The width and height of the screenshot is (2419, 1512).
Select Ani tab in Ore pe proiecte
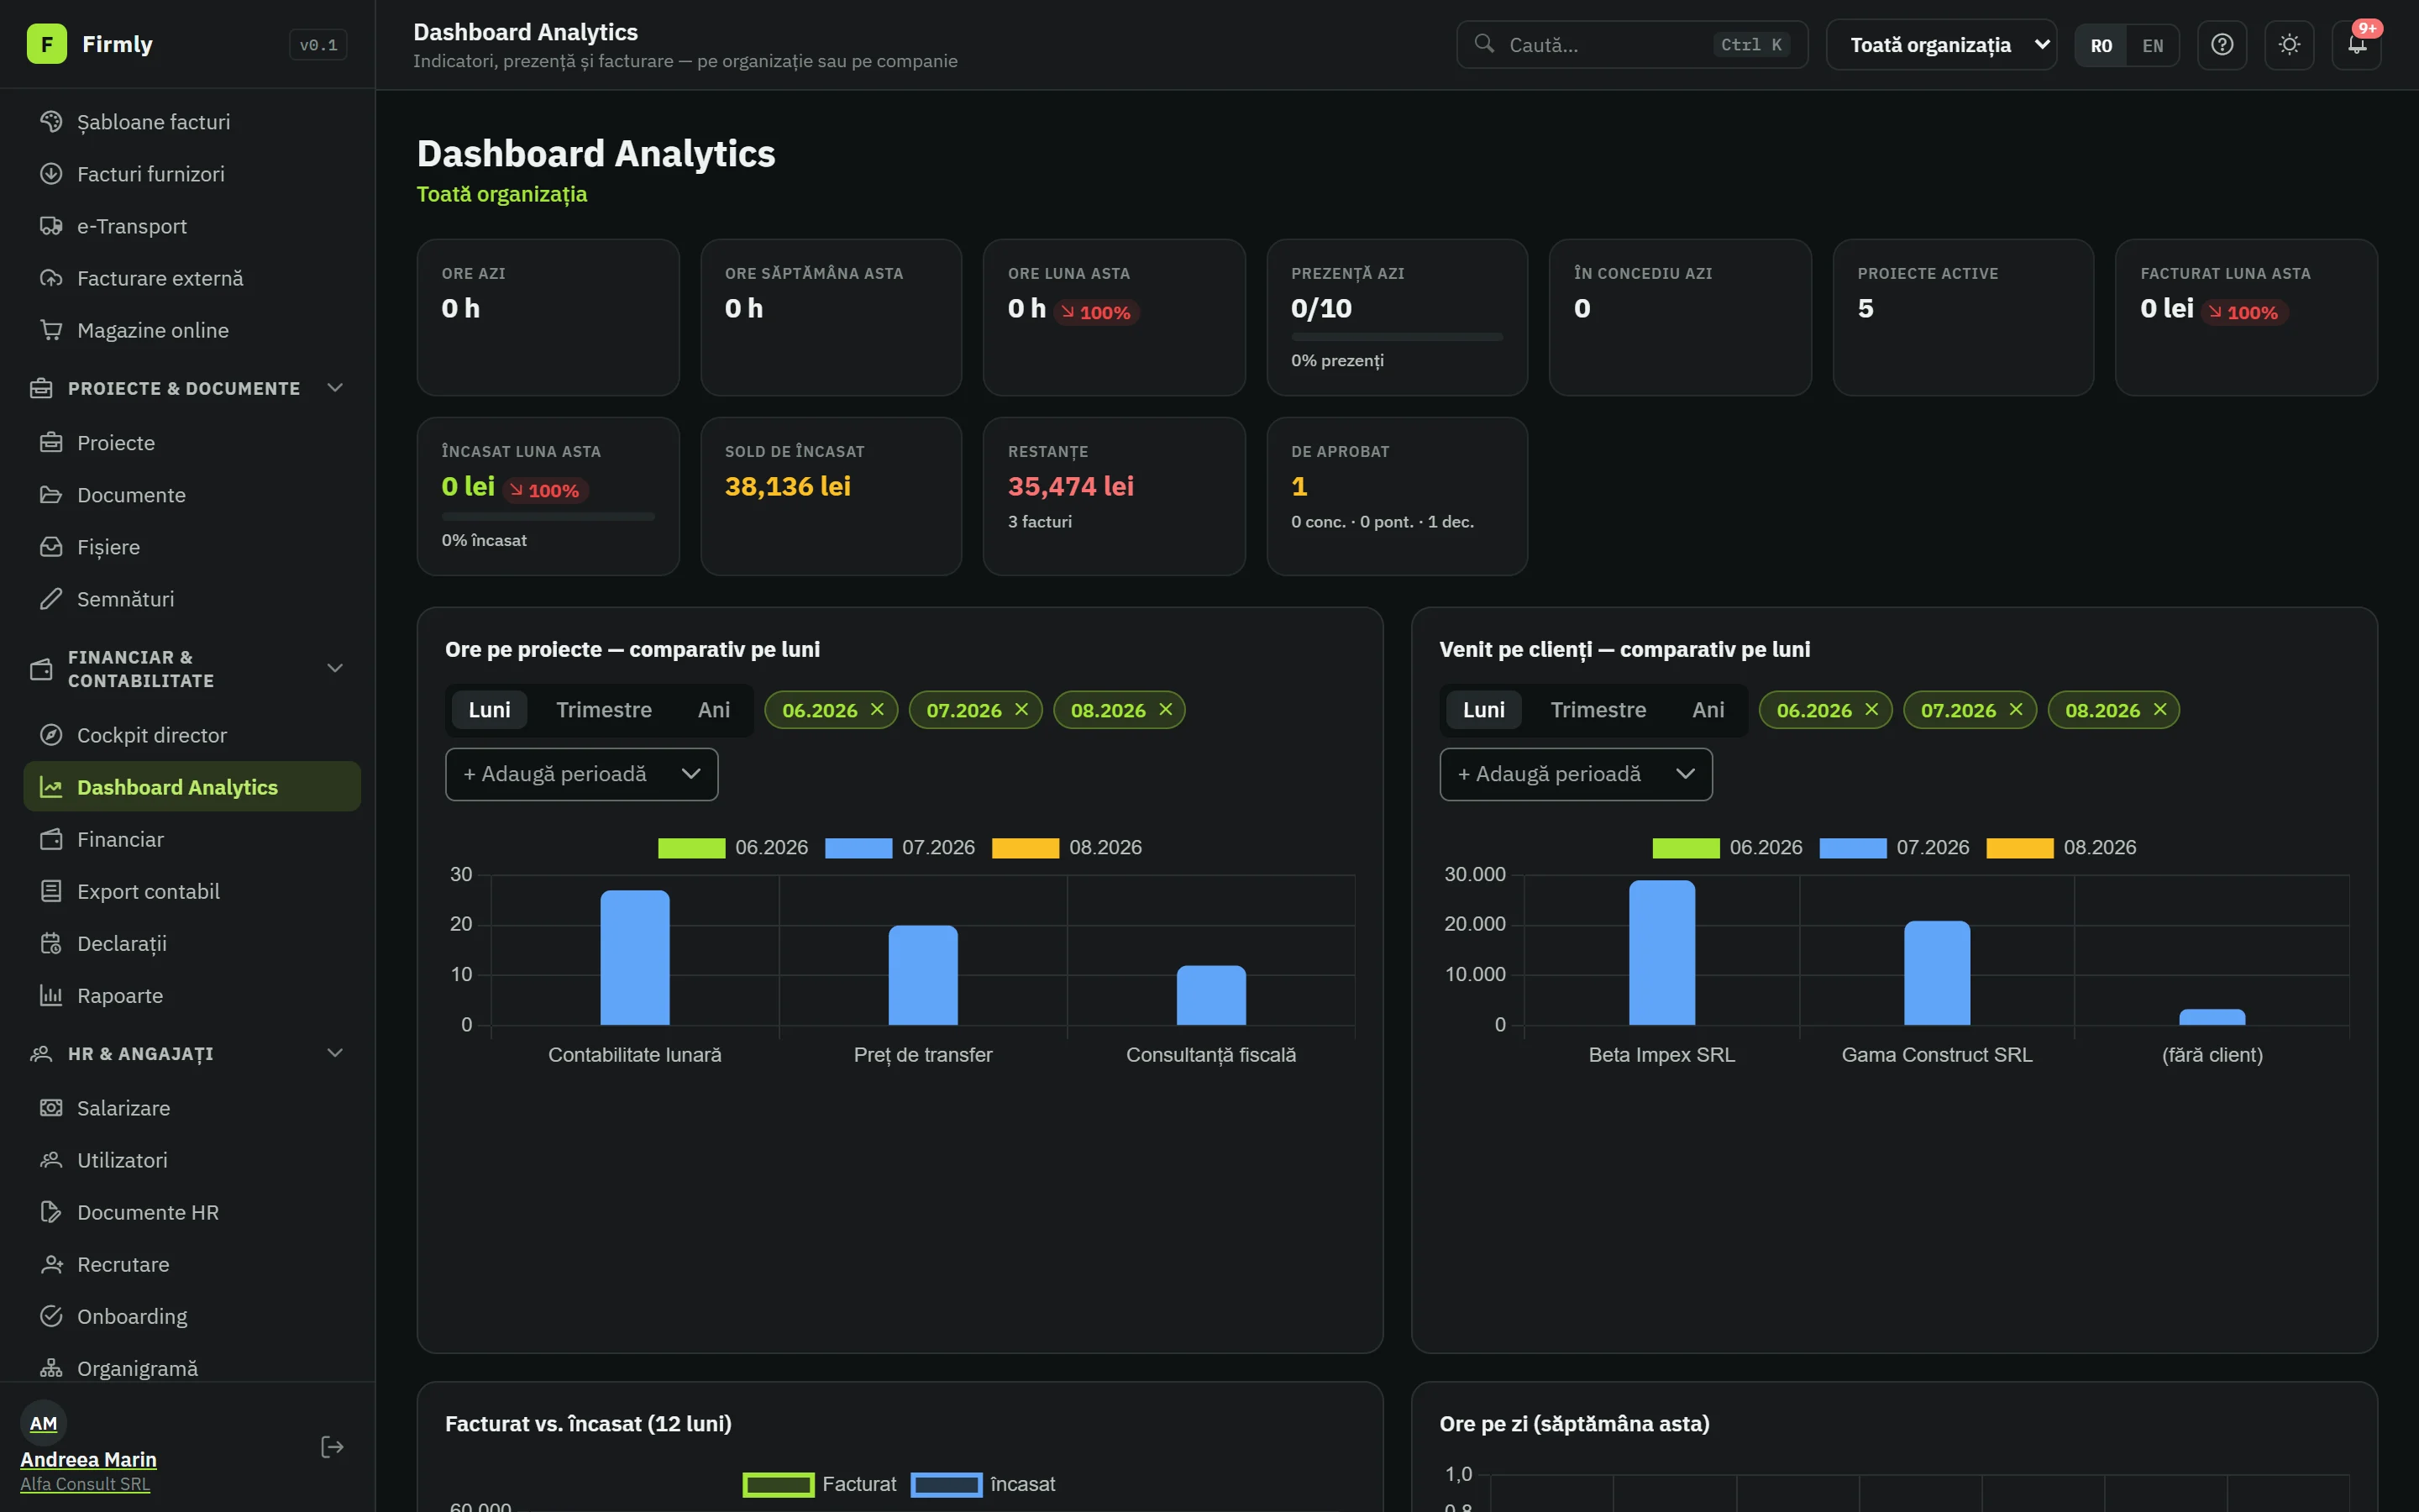tap(714, 710)
